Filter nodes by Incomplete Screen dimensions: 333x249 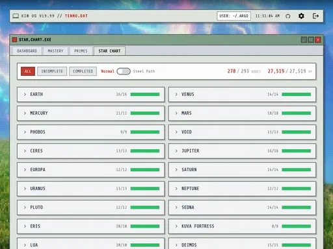pos(52,71)
